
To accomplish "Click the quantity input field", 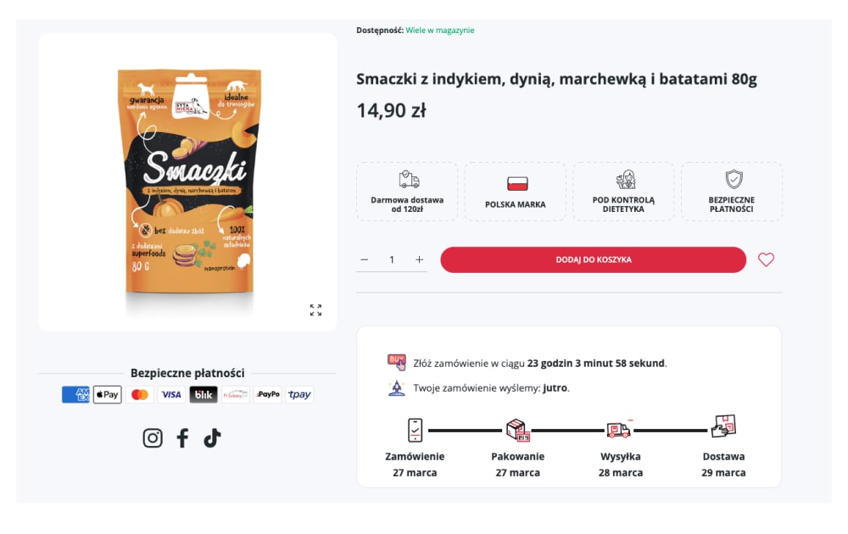I will click(x=392, y=260).
